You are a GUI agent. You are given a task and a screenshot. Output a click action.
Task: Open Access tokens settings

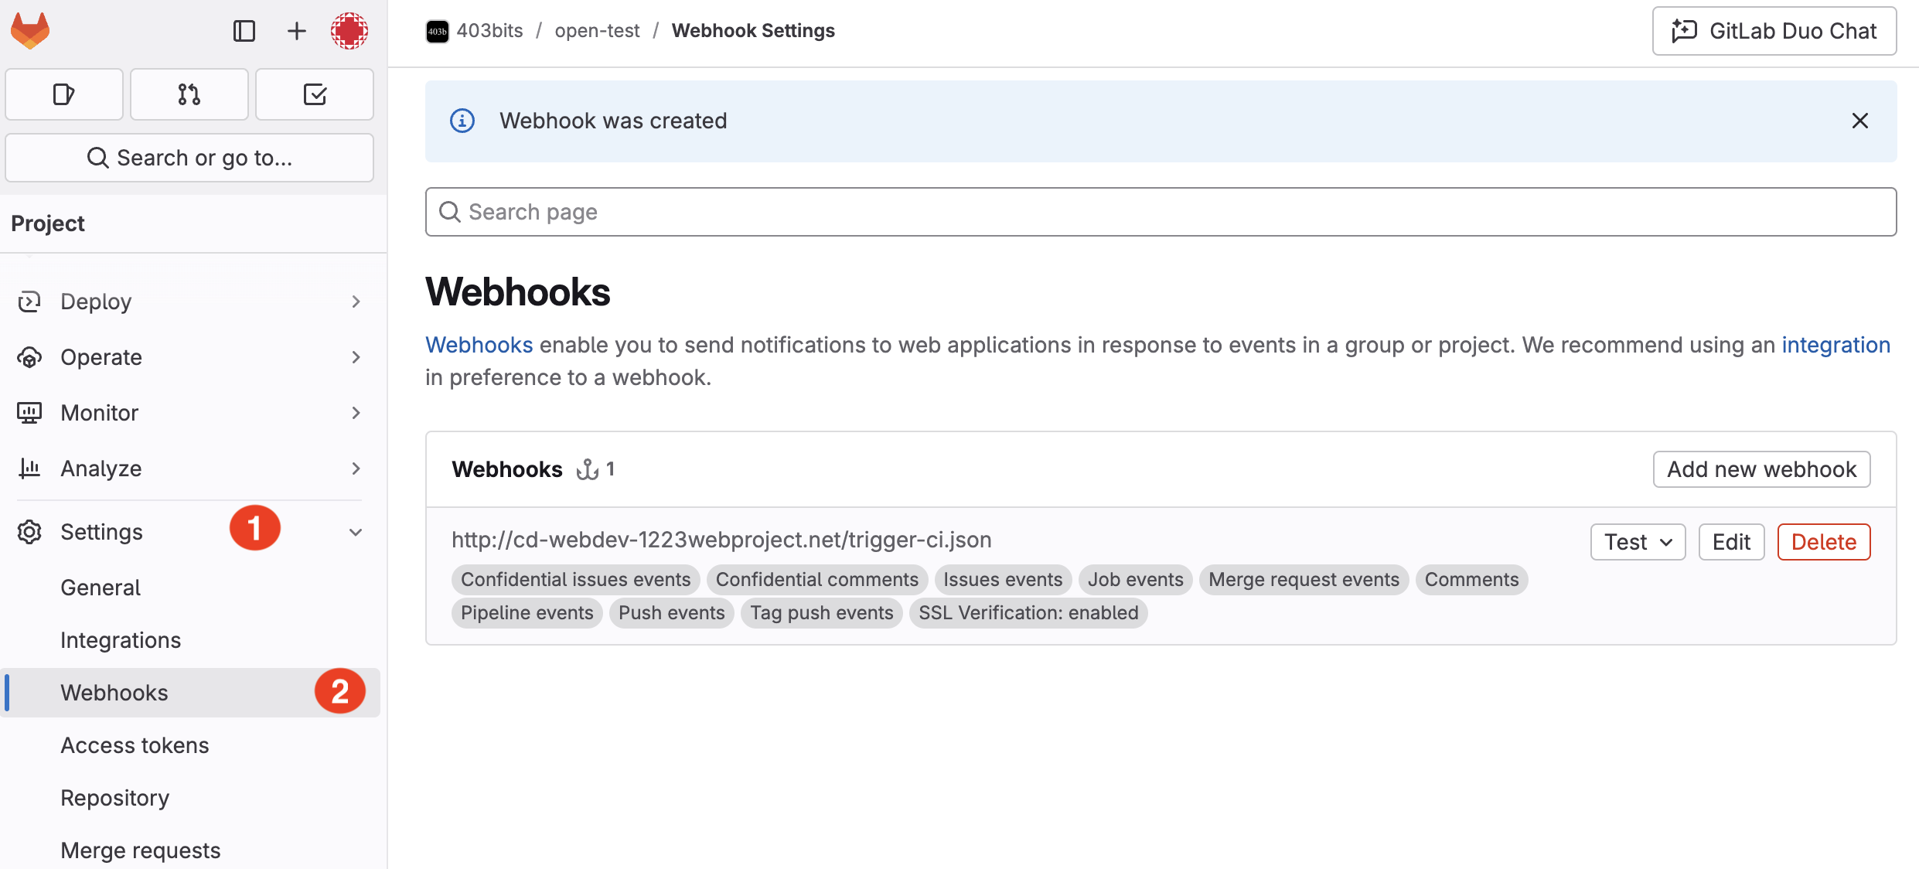click(x=190, y=745)
